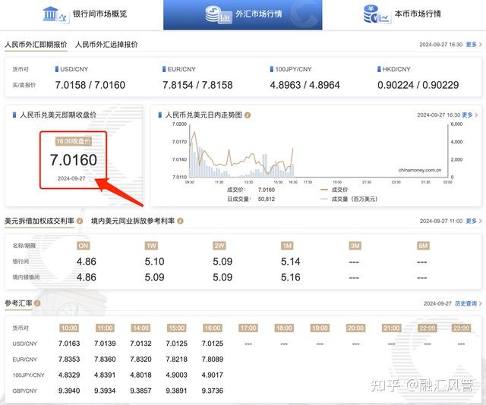The image size is (486, 405).
Task: Switch to 本币市场行情 tab
Action: point(402,14)
